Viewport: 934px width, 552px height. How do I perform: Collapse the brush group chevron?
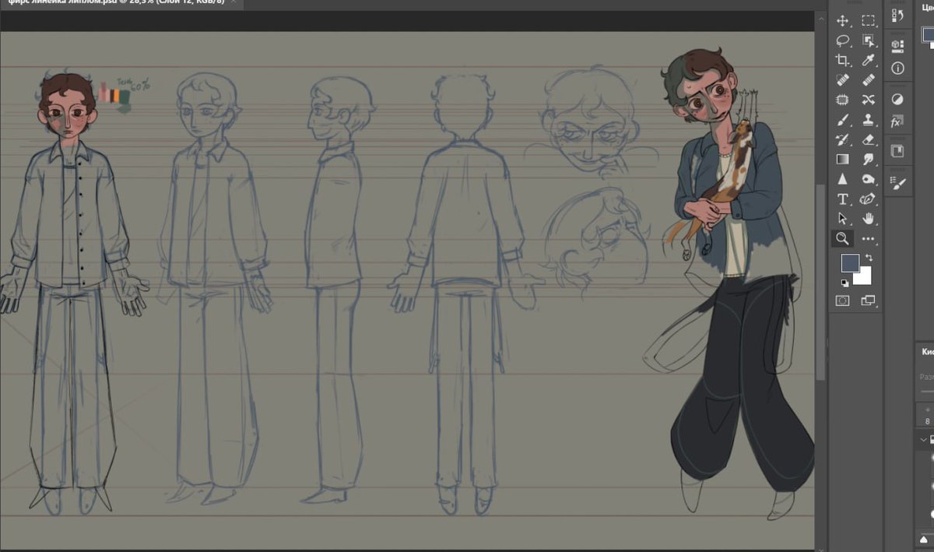[924, 440]
